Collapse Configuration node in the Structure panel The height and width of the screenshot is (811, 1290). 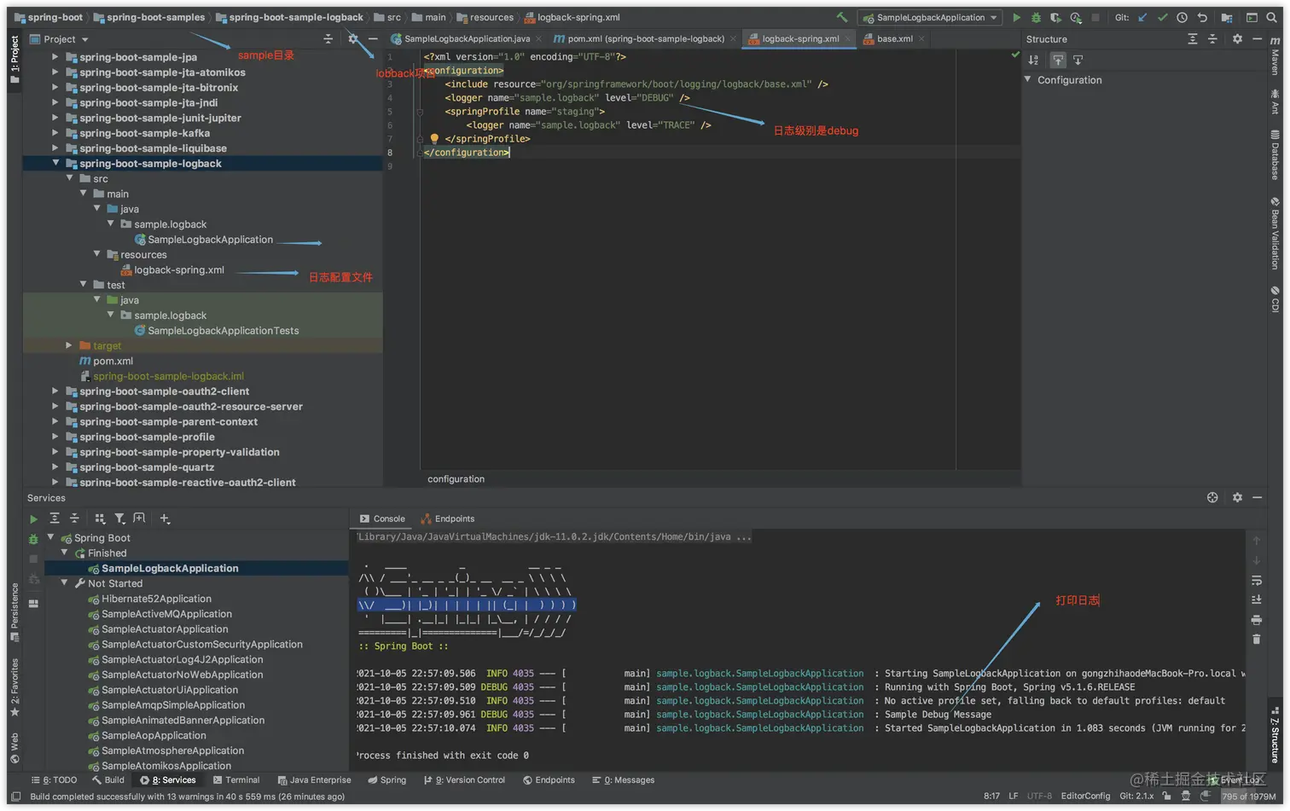pyautogui.click(x=1028, y=79)
